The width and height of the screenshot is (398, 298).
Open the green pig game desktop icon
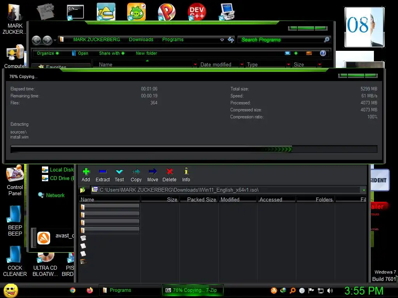tap(136, 12)
